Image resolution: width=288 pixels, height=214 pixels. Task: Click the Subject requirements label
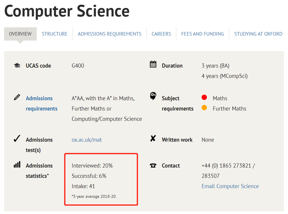pos(178,103)
